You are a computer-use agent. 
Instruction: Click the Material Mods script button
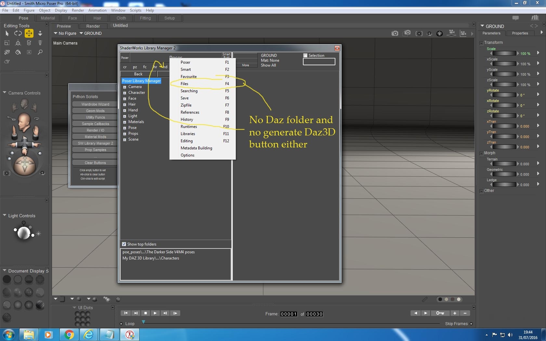95,137
